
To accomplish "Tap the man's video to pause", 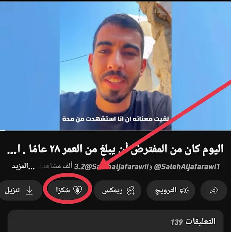I will point(115,66).
